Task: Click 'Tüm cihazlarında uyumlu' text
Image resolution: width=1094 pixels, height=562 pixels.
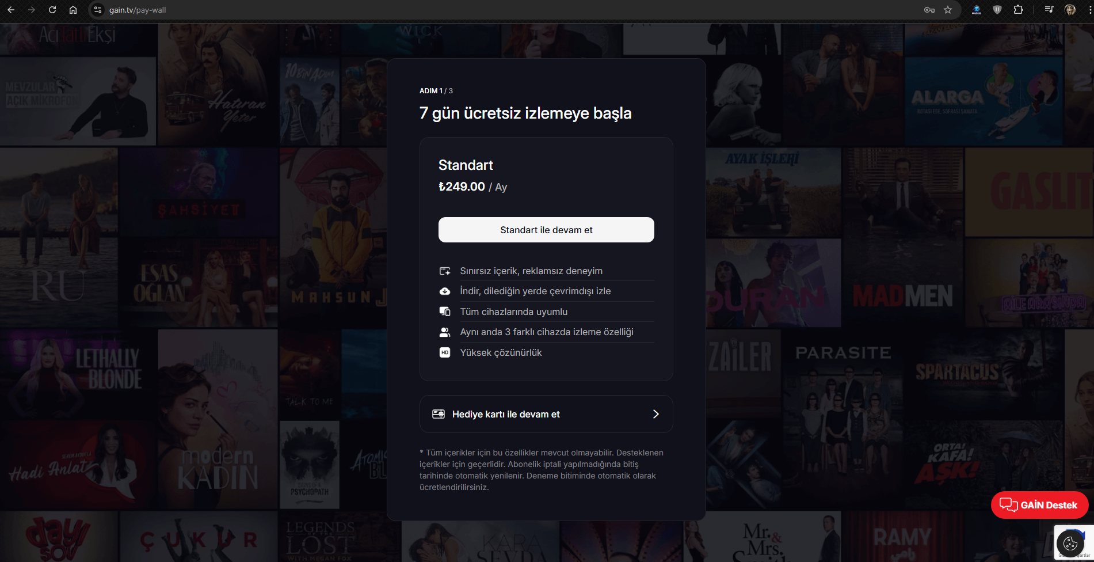Action: (x=514, y=312)
